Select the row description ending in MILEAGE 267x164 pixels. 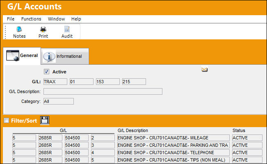(x=173, y=138)
